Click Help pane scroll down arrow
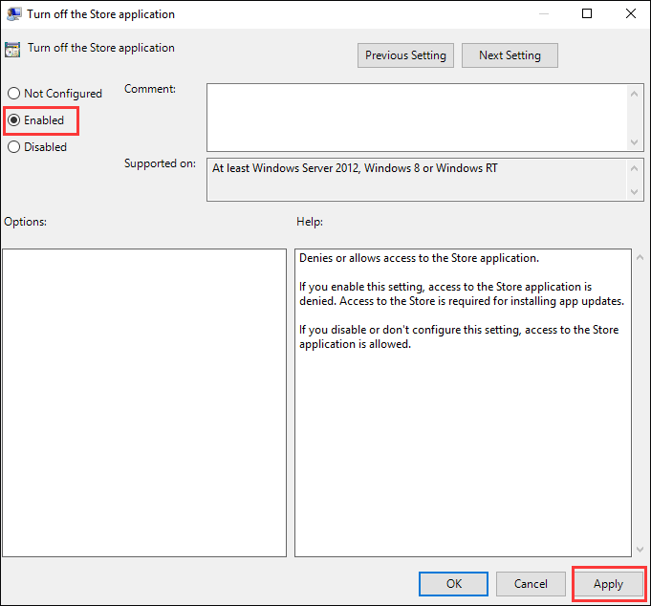The width and height of the screenshot is (651, 606). 640,550
